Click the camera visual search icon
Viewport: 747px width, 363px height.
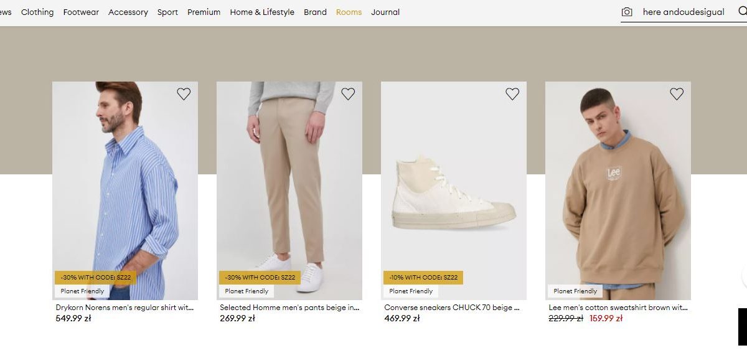coord(627,12)
